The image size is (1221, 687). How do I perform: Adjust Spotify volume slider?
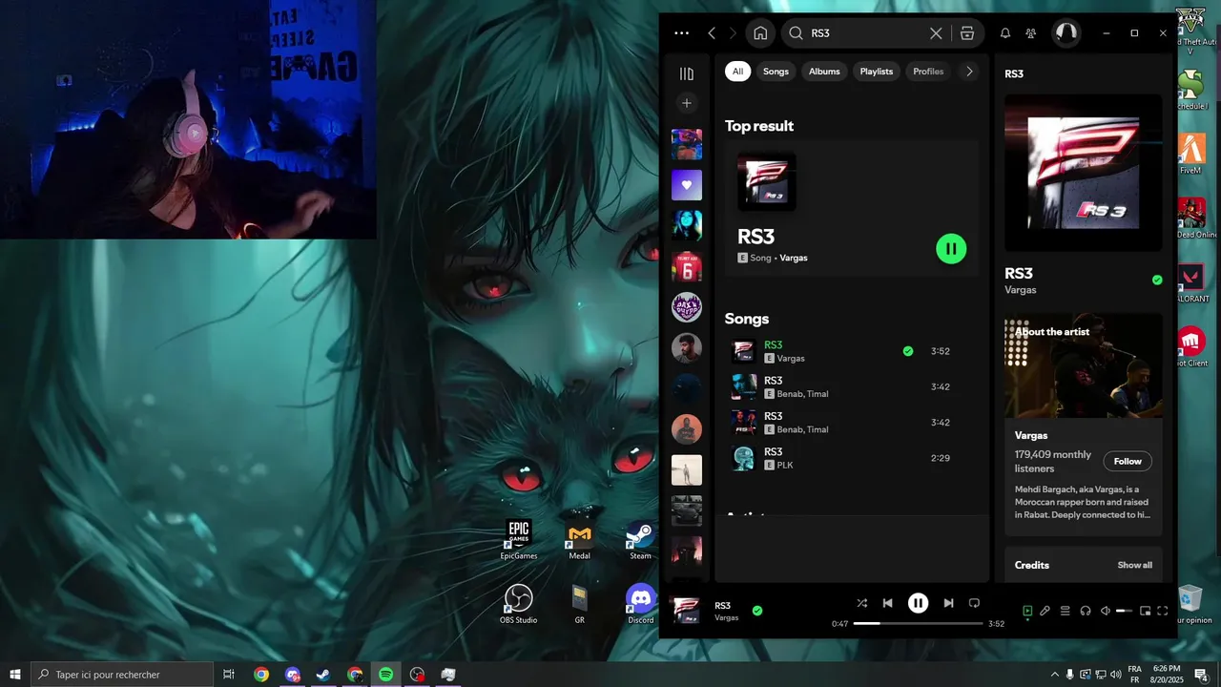pyautogui.click(x=1124, y=611)
